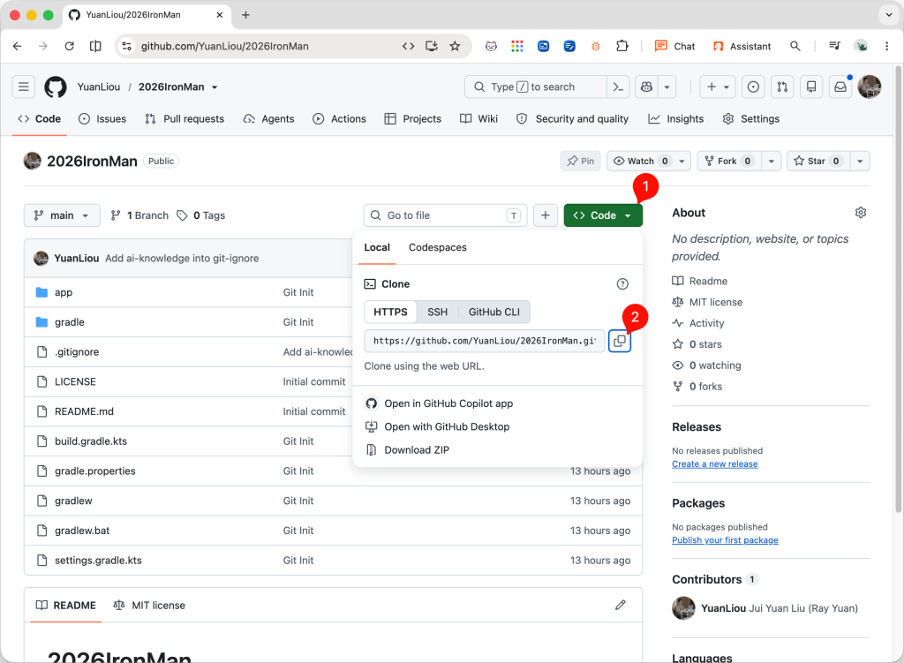904x663 pixels.
Task: Open the 1 Branch link
Action: tap(140, 215)
